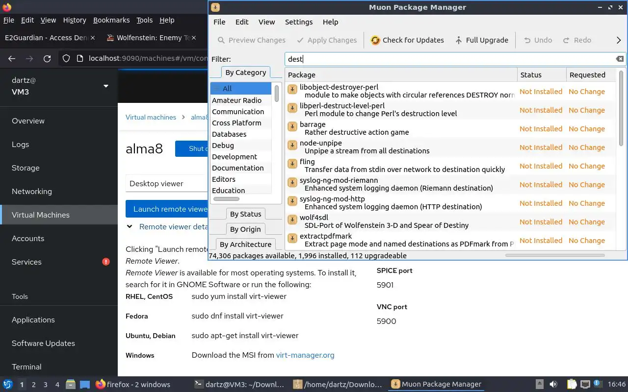Click the category list horizontal scrollbar
This screenshot has height=392, width=628.
click(226, 199)
